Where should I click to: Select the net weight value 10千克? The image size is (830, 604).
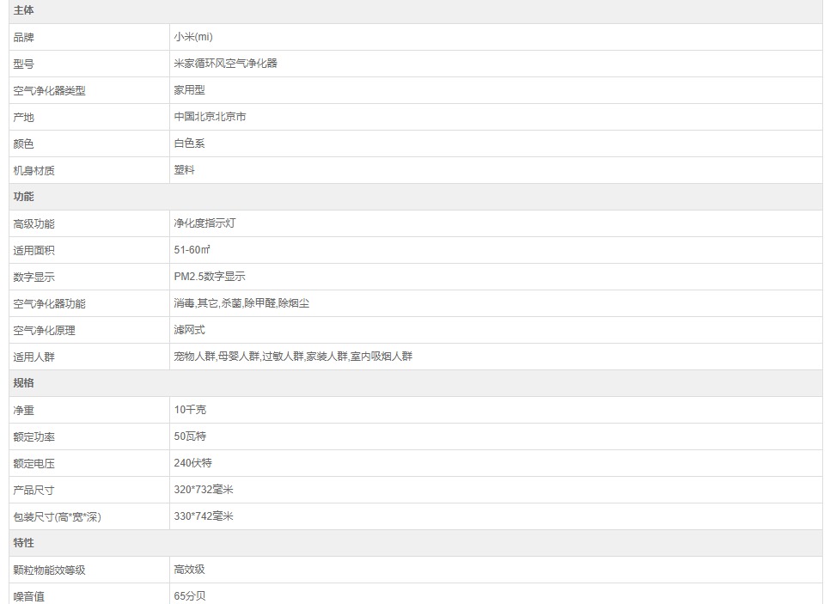tap(190, 410)
